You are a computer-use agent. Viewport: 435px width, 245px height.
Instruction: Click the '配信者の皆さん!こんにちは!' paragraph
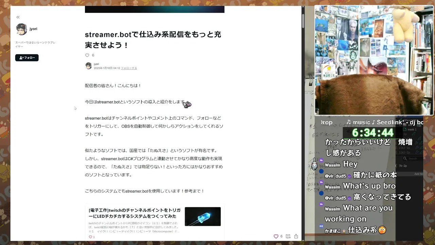click(x=113, y=86)
